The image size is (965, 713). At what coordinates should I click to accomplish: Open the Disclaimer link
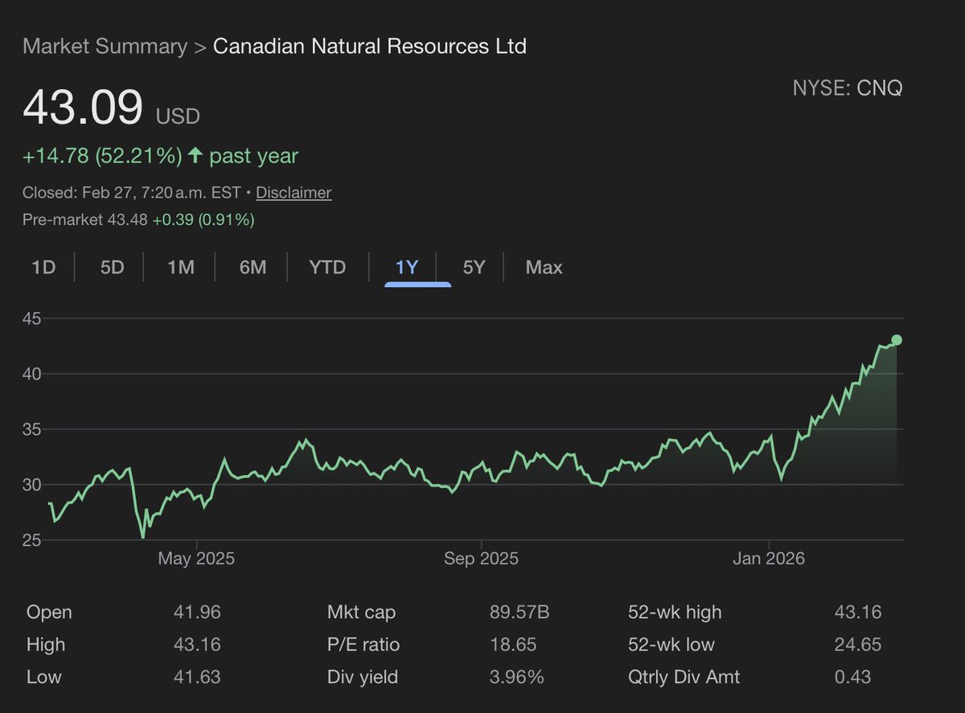click(x=293, y=193)
